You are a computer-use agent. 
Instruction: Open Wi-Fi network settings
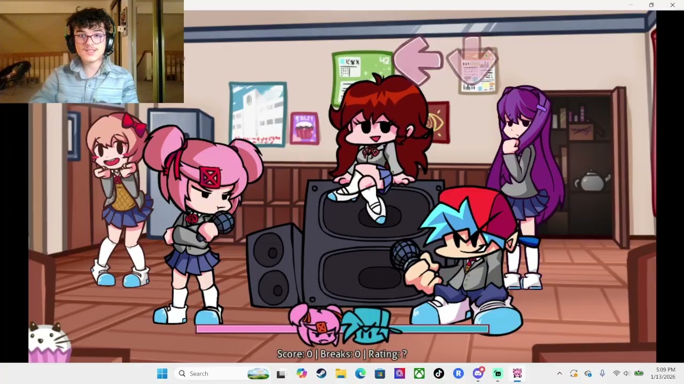[616, 374]
